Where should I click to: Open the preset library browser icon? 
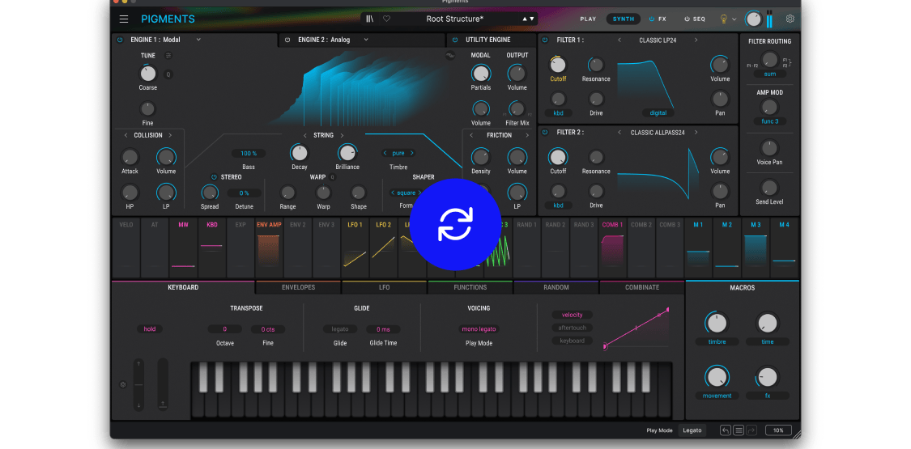[x=370, y=19]
